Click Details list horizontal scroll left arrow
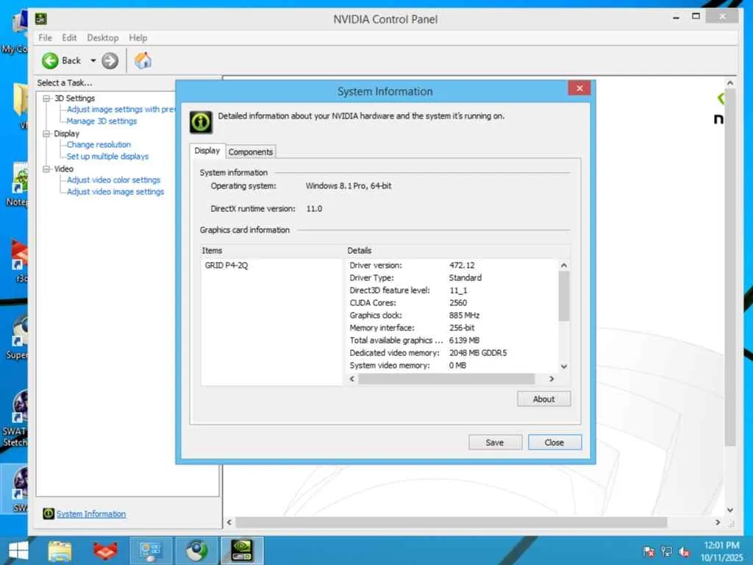Viewport: 753px width, 565px height. coord(352,379)
